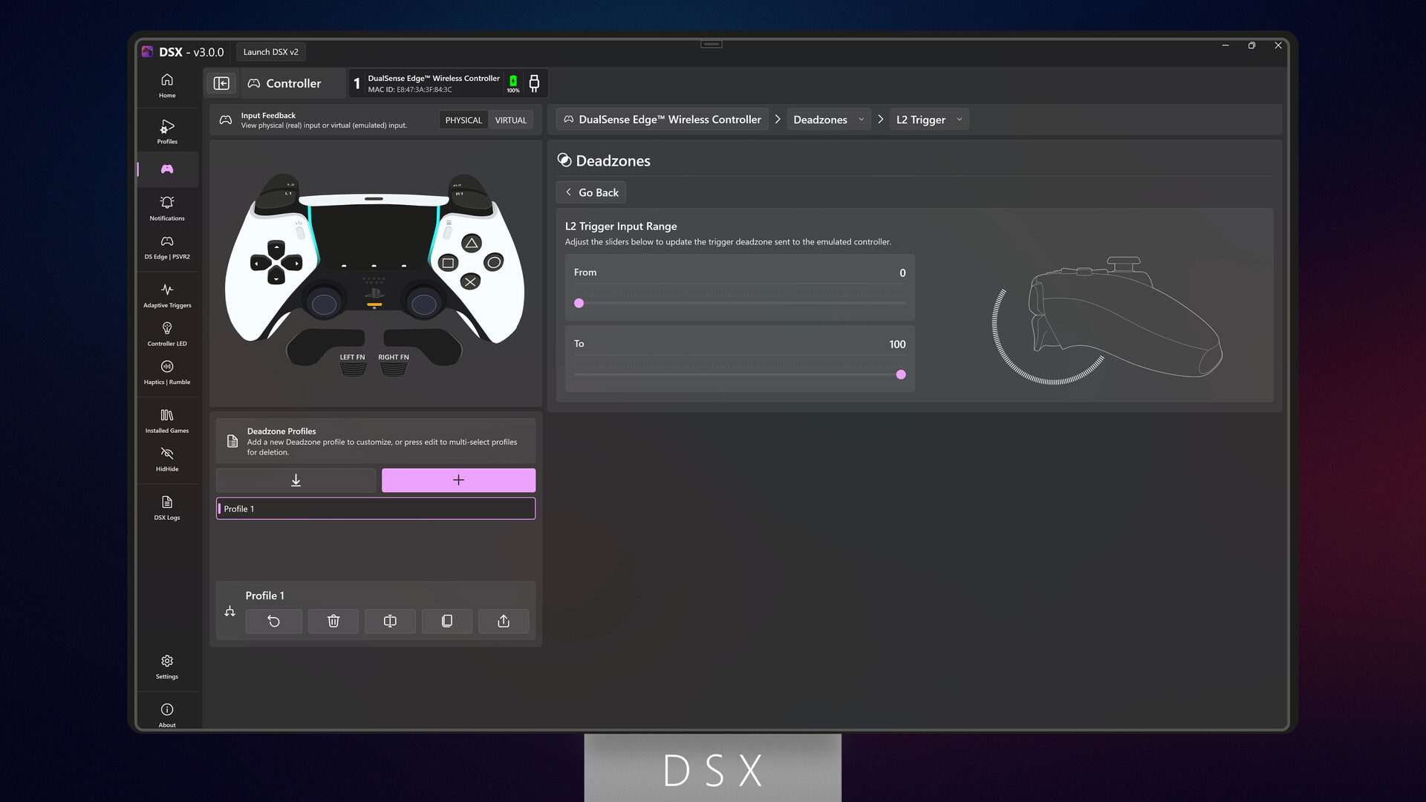Expand the L2 Trigger selector
The height and width of the screenshot is (802, 1426).
(928, 119)
